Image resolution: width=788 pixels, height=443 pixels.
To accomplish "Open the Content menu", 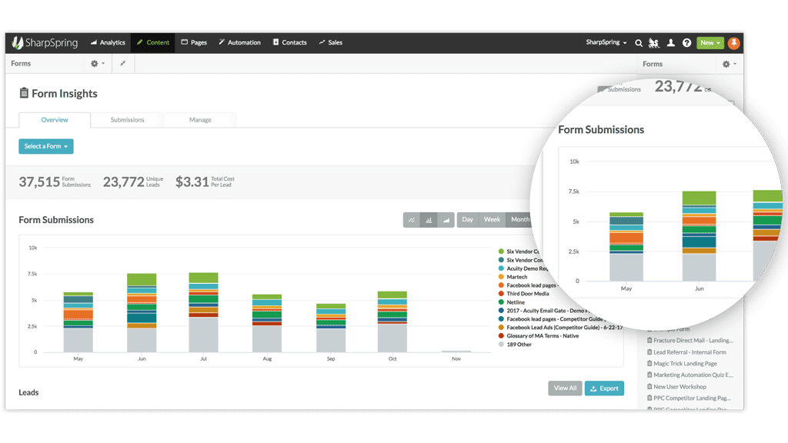I will pyautogui.click(x=153, y=43).
